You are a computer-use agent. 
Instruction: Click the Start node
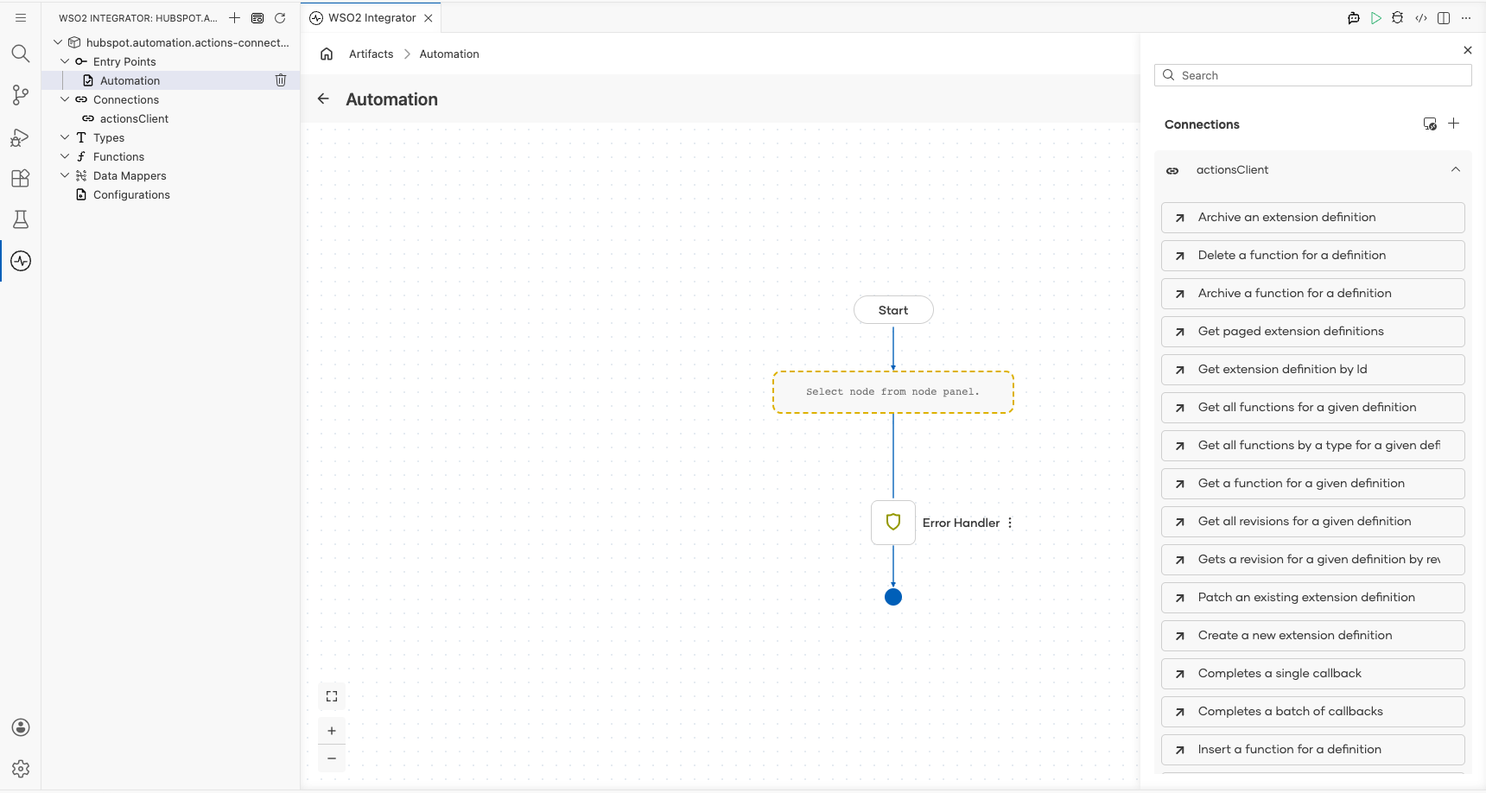coord(893,310)
